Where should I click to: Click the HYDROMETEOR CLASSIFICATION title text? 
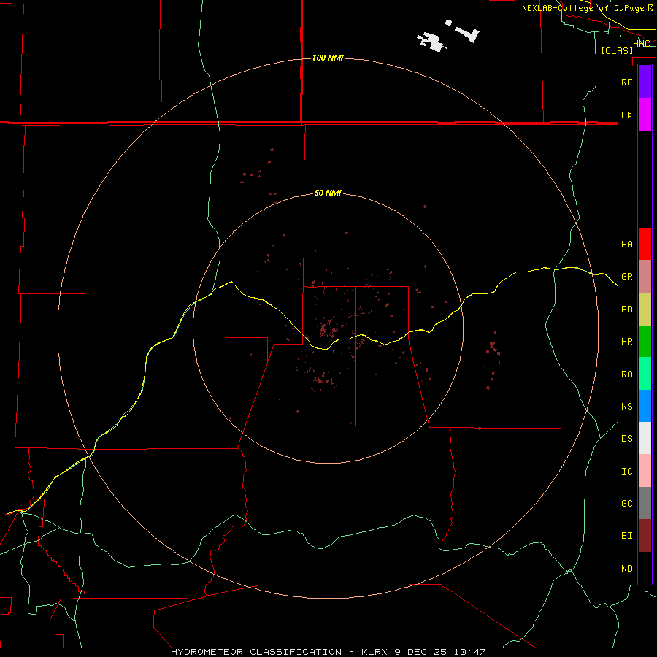click(x=256, y=652)
